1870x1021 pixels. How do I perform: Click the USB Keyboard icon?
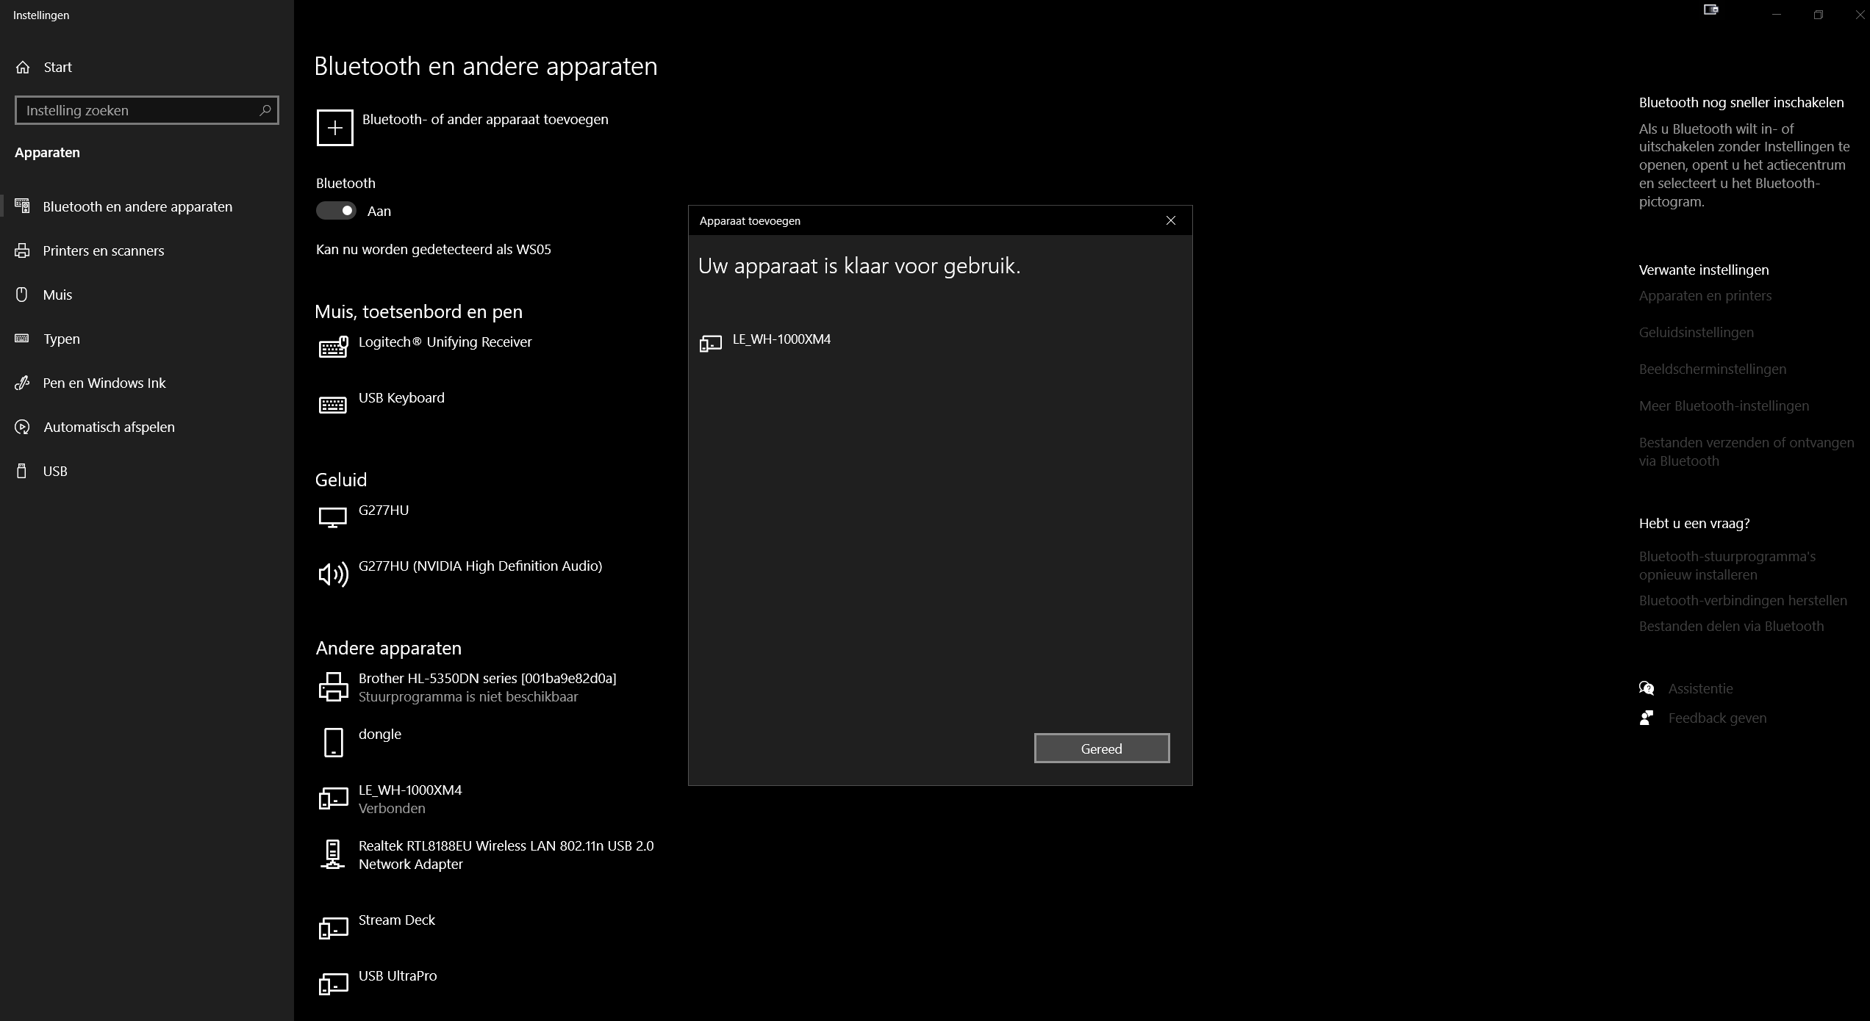333,405
